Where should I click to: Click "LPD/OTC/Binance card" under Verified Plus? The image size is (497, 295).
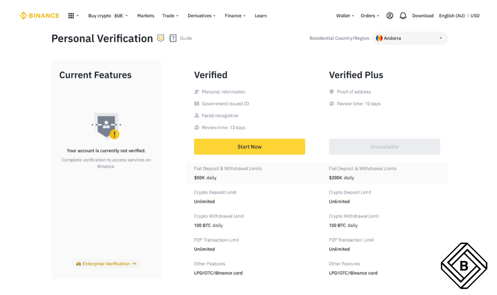coord(353,273)
